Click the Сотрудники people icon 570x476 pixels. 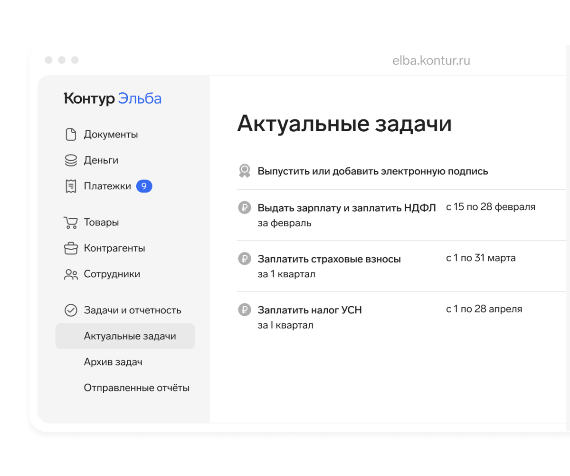click(70, 274)
